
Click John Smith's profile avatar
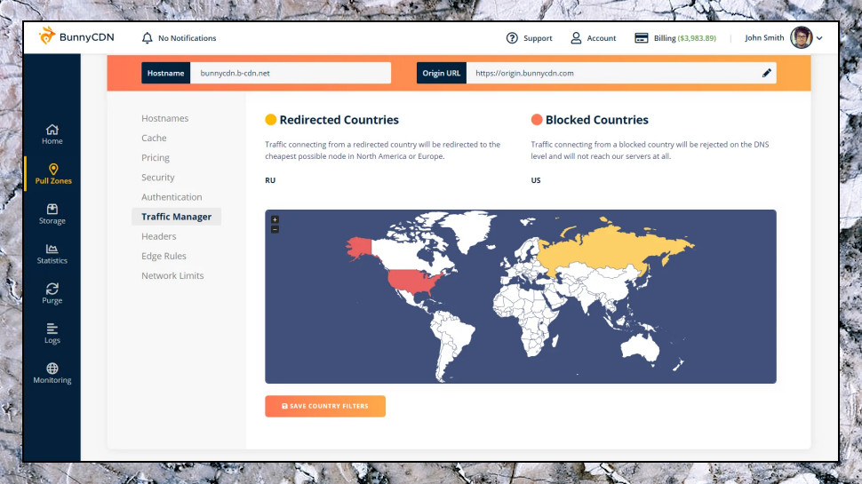pyautogui.click(x=801, y=38)
